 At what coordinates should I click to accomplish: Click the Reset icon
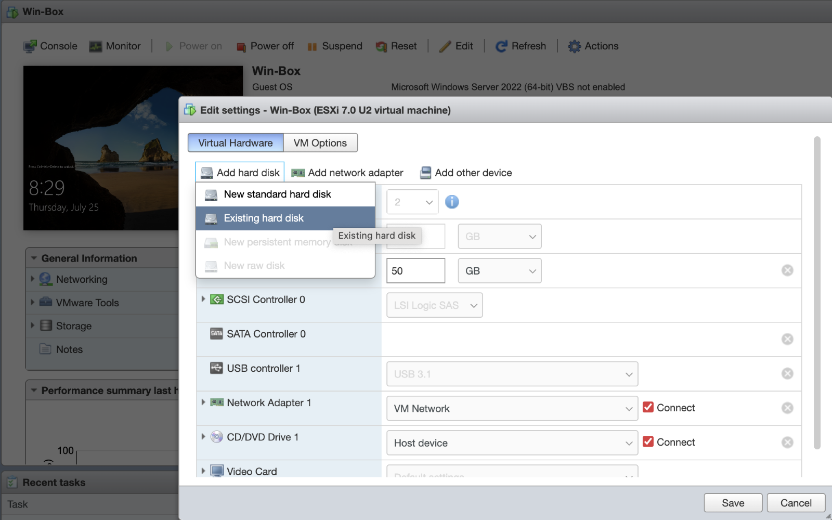(x=381, y=47)
